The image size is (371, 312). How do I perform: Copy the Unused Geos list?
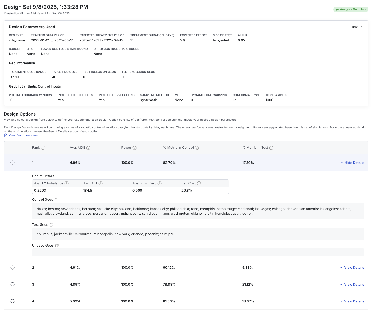tap(57, 245)
